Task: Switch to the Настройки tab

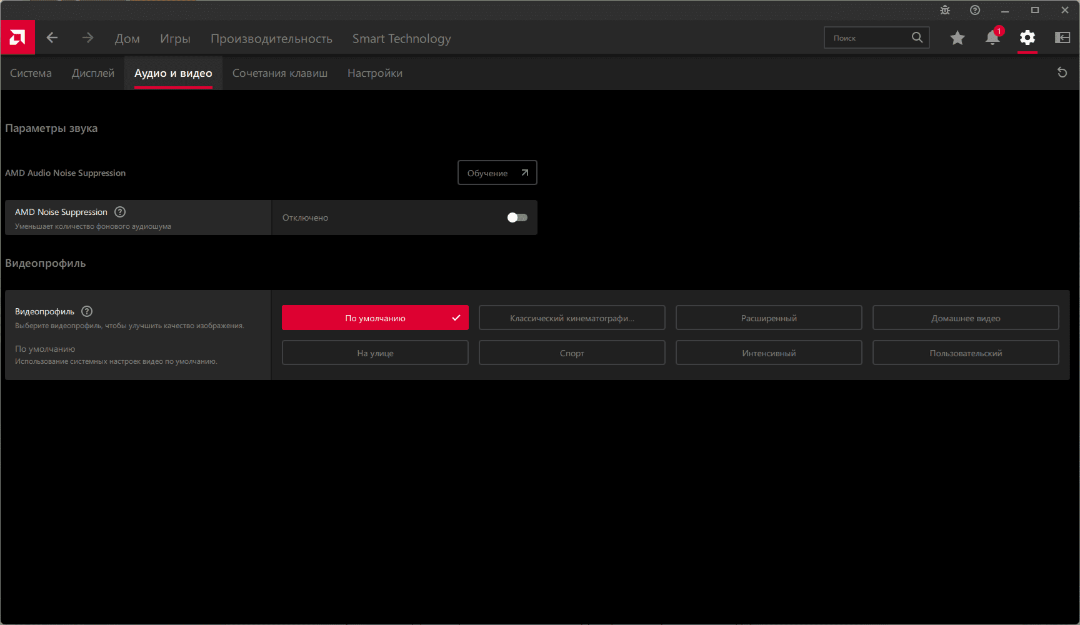Action: (375, 73)
